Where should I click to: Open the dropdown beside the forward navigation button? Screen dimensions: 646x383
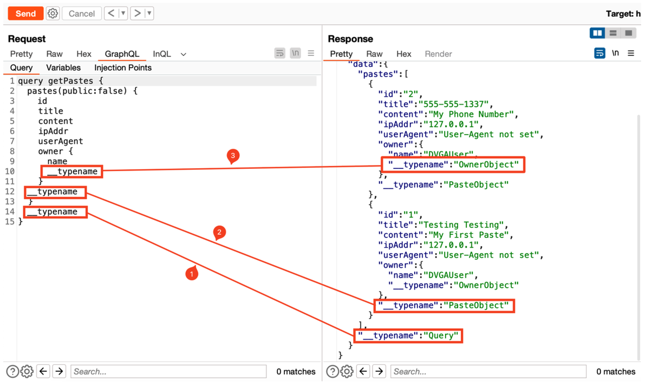[x=149, y=13]
